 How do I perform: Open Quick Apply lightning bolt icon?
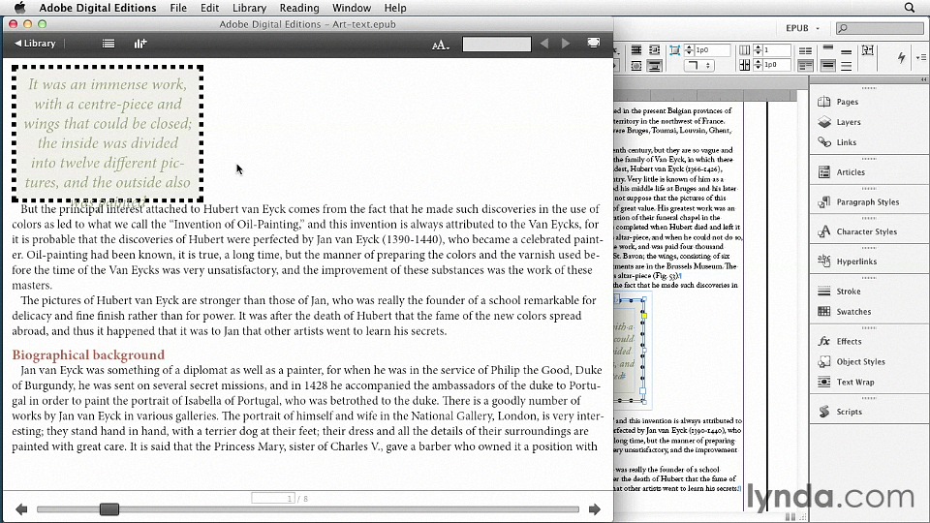click(902, 57)
